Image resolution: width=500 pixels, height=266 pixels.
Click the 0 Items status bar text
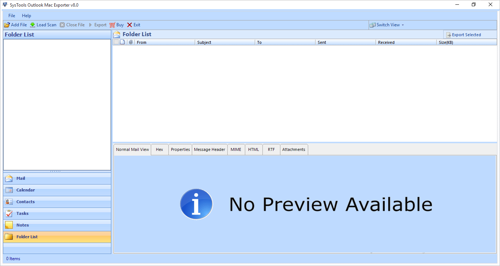coord(13,259)
